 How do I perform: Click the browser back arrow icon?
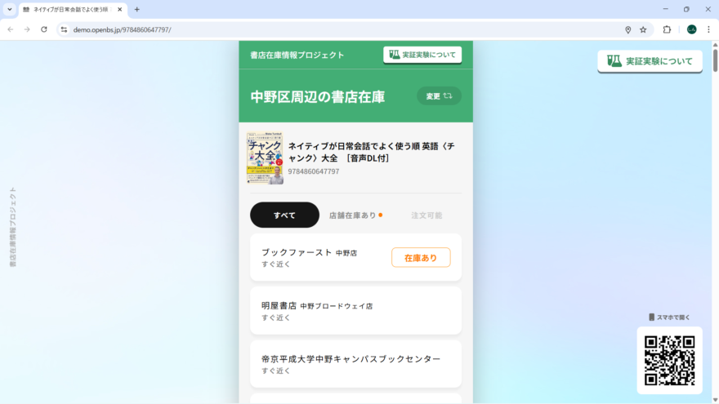(10, 29)
